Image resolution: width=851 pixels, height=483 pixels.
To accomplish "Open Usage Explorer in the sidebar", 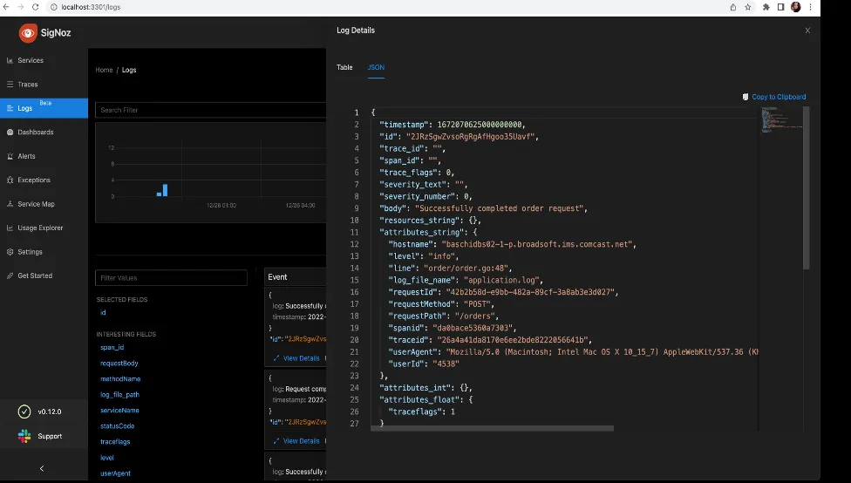I will pos(40,228).
